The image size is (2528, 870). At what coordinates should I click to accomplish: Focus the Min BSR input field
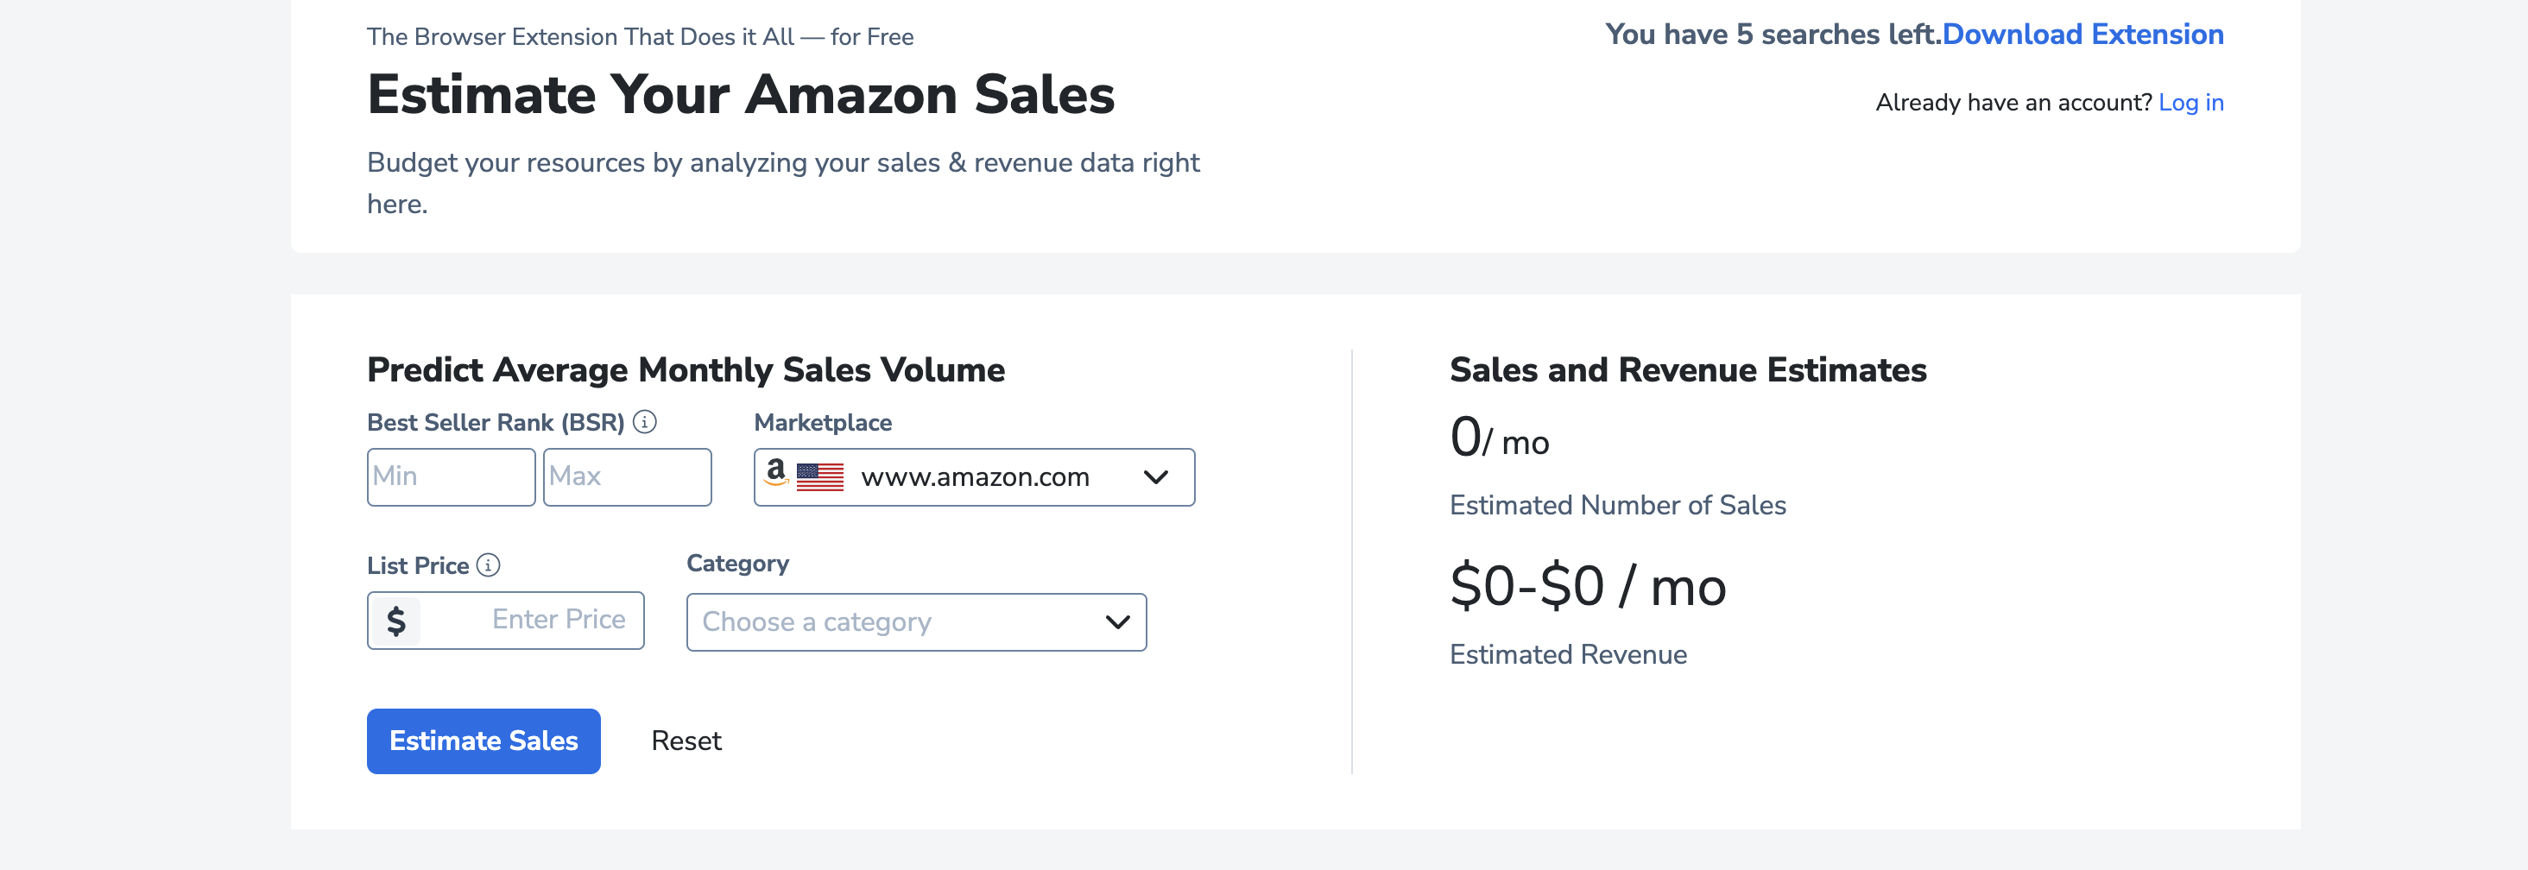(x=451, y=477)
